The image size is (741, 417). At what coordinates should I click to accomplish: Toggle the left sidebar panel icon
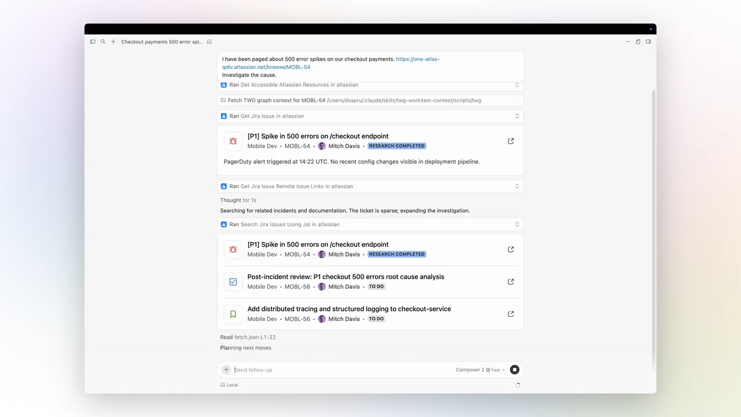click(x=93, y=42)
